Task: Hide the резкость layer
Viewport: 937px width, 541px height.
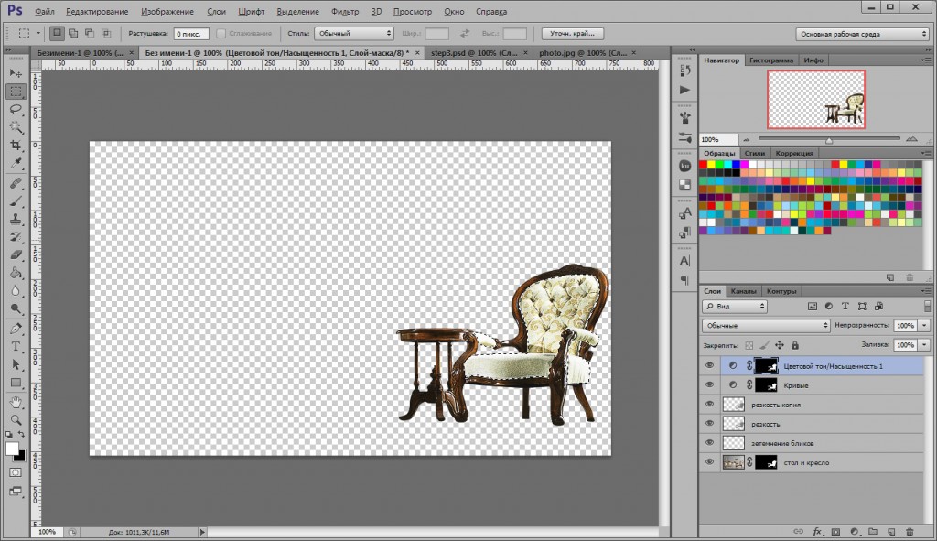Action: 709,423
